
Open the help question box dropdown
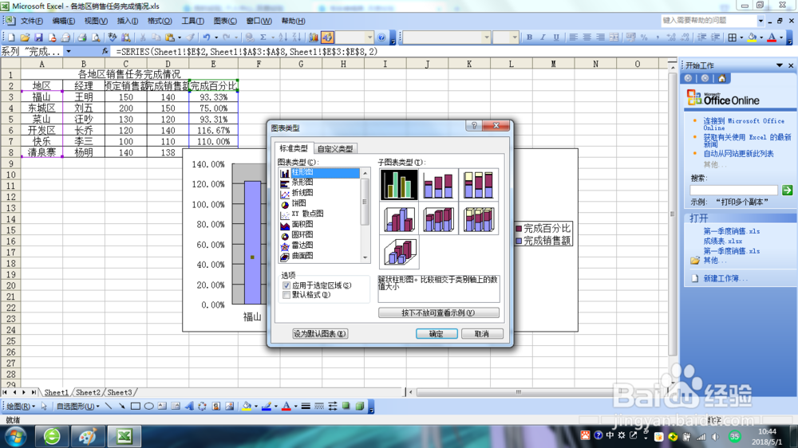pos(760,21)
